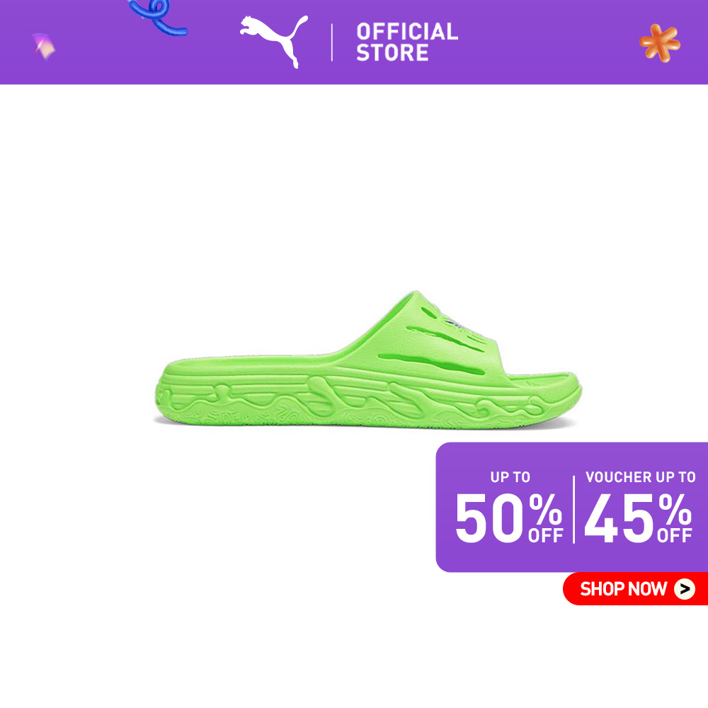This screenshot has width=708, height=708.
Task: Click the large 45 voucher number
Action: point(619,518)
